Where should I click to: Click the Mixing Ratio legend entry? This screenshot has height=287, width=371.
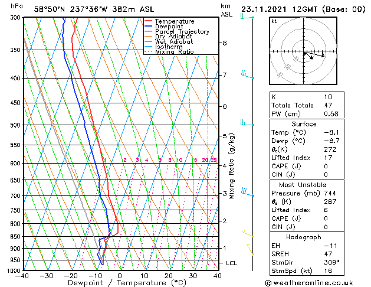click(169, 52)
